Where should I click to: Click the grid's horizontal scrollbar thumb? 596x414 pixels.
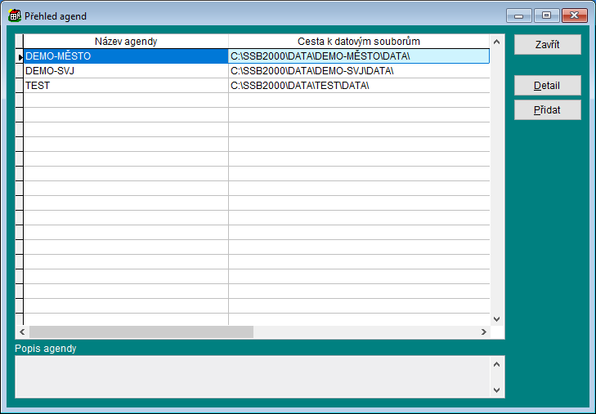(141, 332)
